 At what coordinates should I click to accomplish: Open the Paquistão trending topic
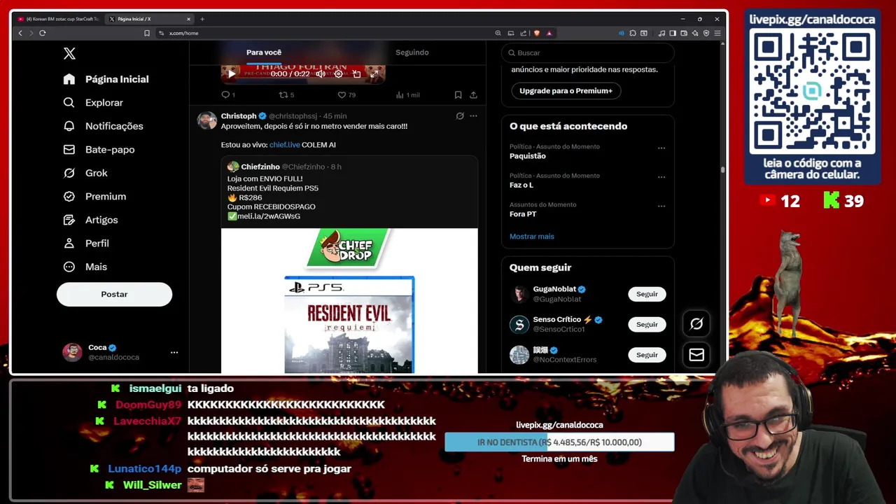coord(528,156)
